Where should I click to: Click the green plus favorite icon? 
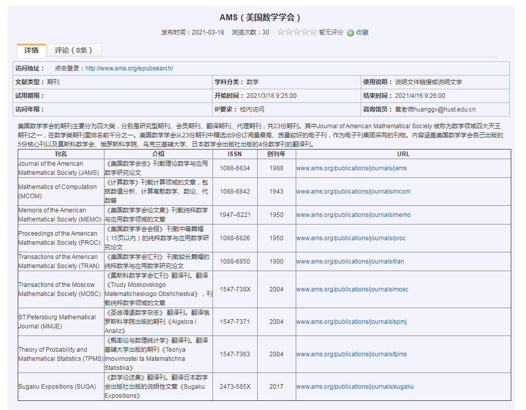point(350,33)
